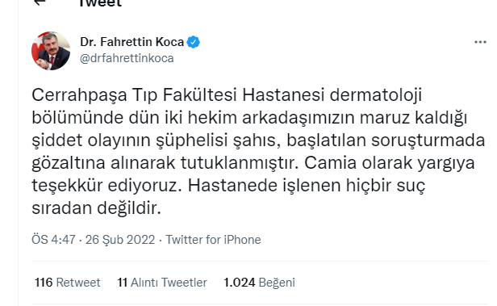This screenshot has height=306, width=497.
Task: Click the words teşekkür ediyoruz
Action: pos(106,186)
